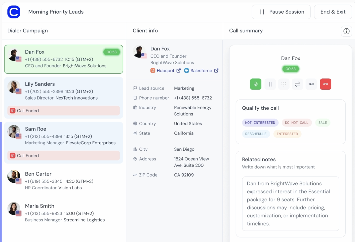Click into the related notes text box
Image resolution: width=355 pixels, height=247 pixels.
[290, 204]
